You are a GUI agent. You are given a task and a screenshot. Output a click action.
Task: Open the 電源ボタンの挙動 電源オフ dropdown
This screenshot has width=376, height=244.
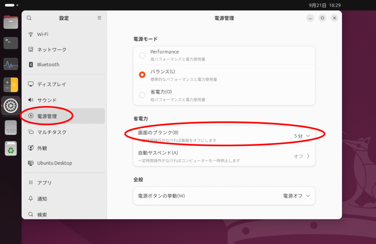(297, 196)
